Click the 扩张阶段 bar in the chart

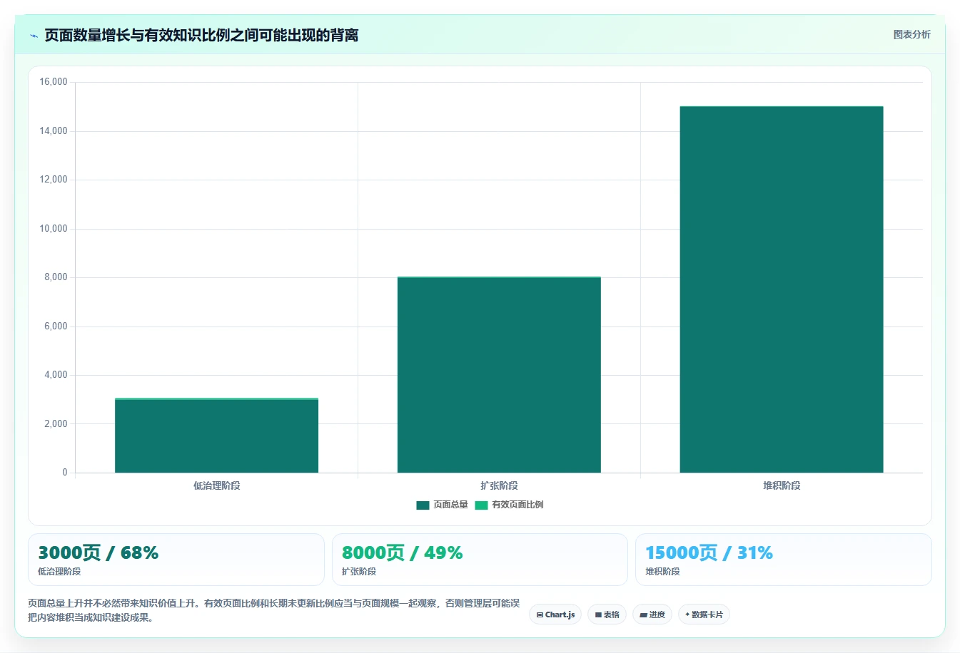click(499, 375)
